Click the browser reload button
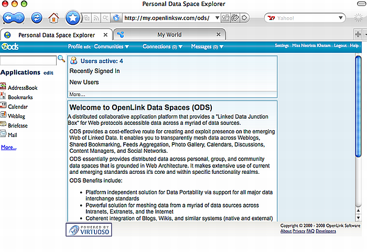The width and height of the screenshot is (367, 252). pyautogui.click(x=37, y=18)
